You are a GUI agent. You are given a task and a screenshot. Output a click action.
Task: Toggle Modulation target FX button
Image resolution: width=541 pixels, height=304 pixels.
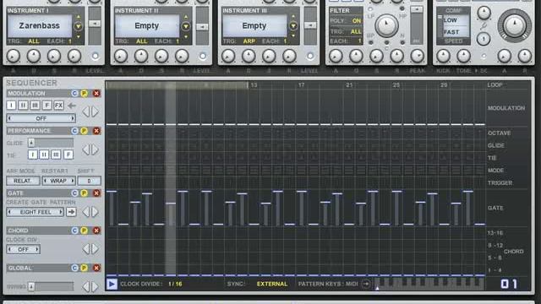tap(58, 105)
